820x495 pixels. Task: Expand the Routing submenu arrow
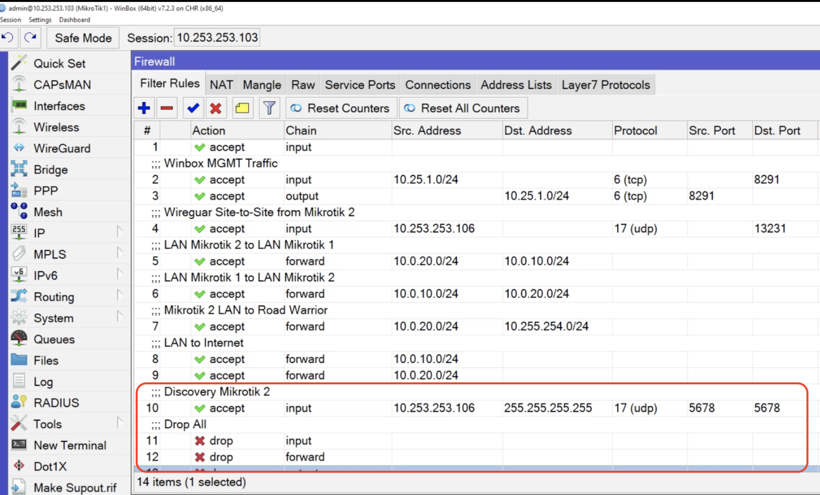point(120,296)
